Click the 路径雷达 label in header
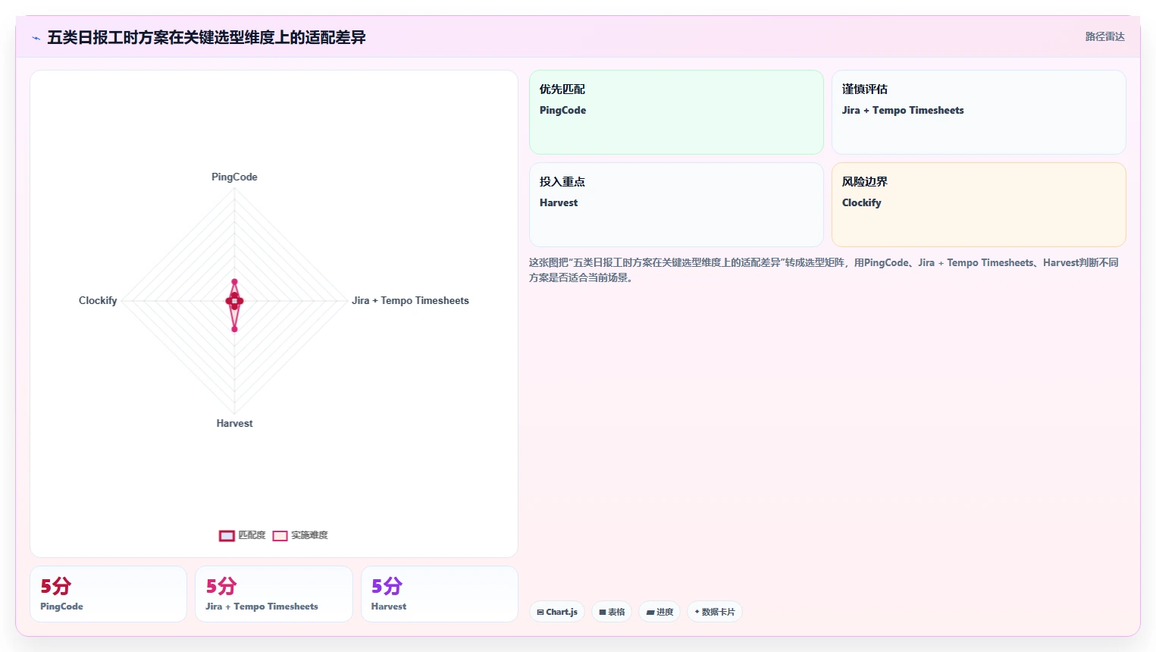 click(1104, 36)
